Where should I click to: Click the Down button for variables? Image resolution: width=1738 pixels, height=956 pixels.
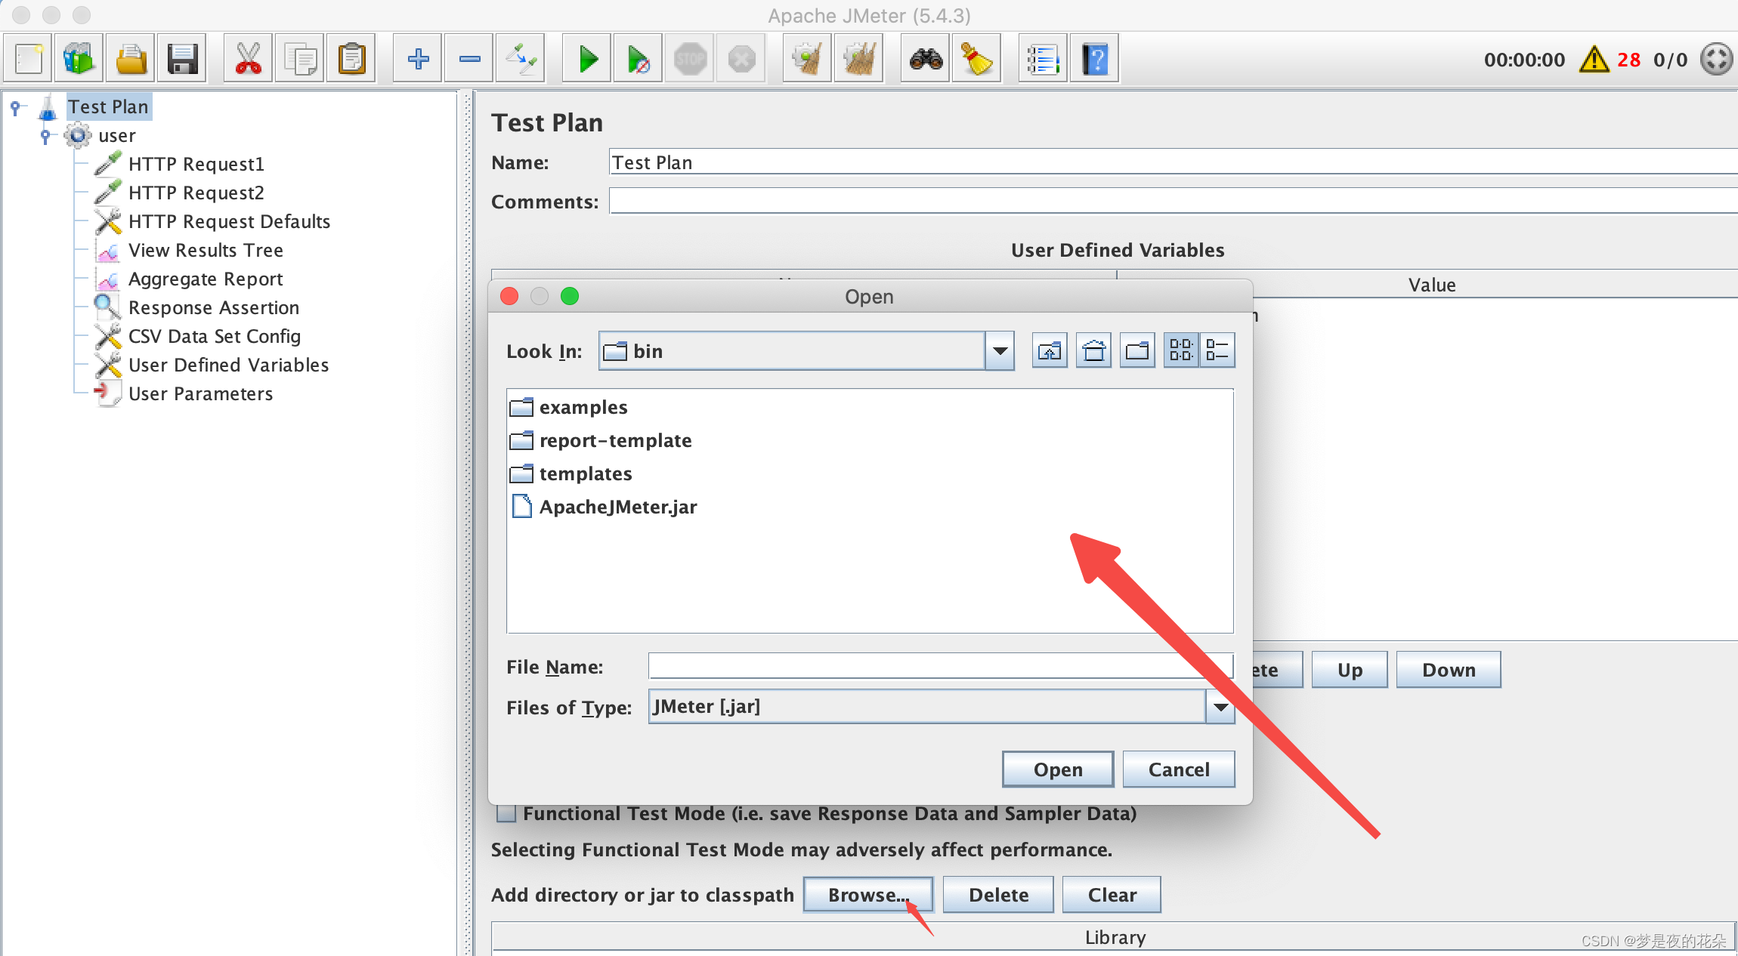(x=1449, y=670)
